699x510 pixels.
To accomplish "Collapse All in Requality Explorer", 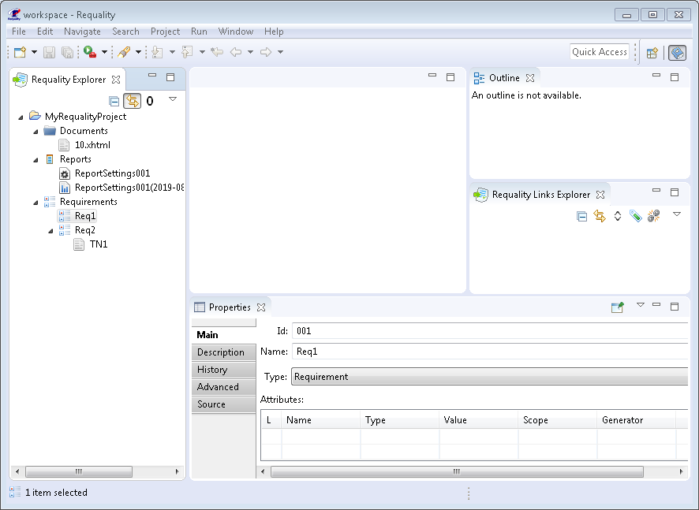I will pyautogui.click(x=114, y=101).
